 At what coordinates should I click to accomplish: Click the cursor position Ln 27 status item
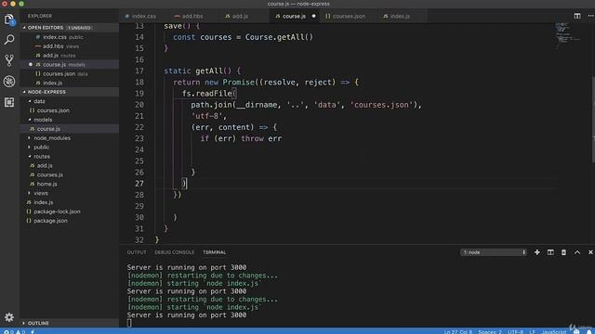pos(458,332)
